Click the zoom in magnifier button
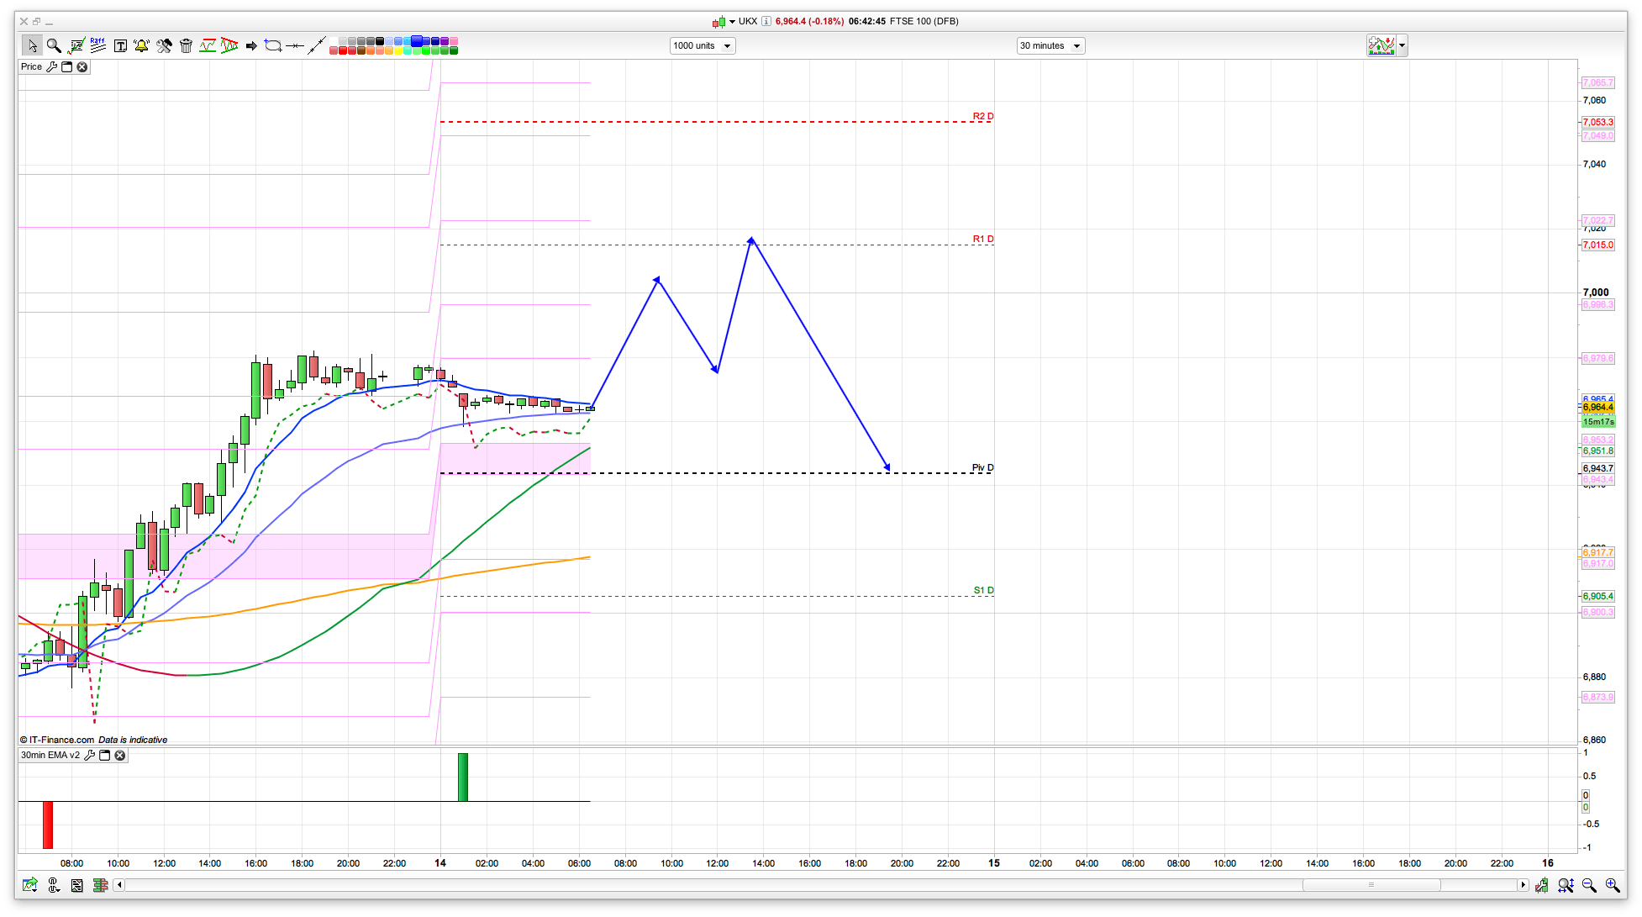The width and height of the screenshot is (1642, 917). [1612, 885]
